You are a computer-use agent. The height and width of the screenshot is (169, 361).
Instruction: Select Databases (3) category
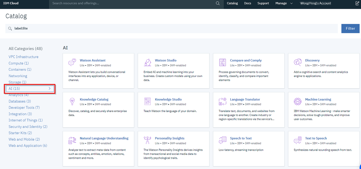[20, 101]
